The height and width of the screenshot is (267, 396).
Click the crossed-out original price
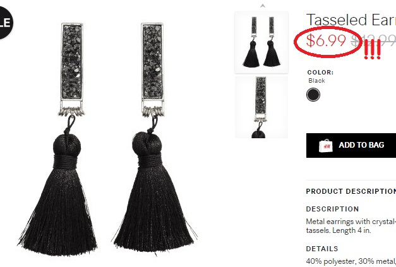374,40
